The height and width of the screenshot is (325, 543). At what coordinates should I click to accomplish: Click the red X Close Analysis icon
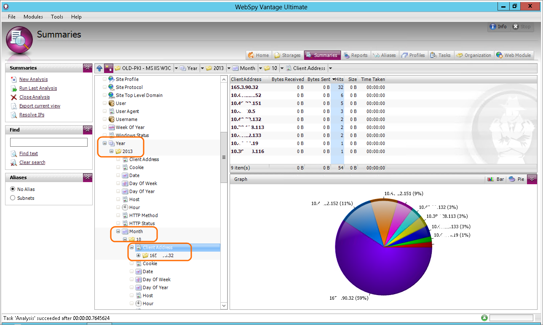[x=14, y=97]
